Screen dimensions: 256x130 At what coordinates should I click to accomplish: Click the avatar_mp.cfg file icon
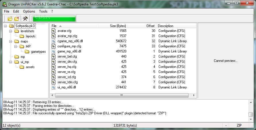pos(54,36)
